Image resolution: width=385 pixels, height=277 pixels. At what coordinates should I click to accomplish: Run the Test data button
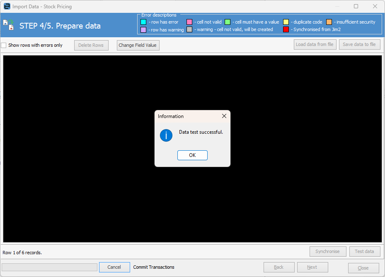click(x=365, y=251)
